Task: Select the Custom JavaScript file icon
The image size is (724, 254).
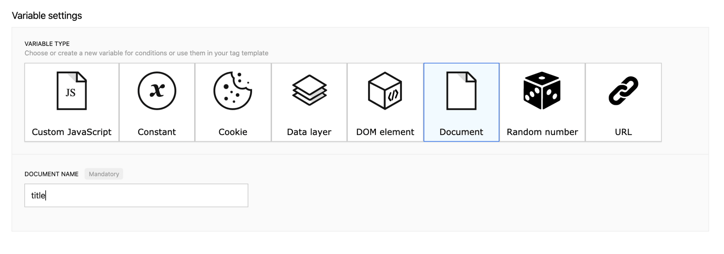Action: 72,91
